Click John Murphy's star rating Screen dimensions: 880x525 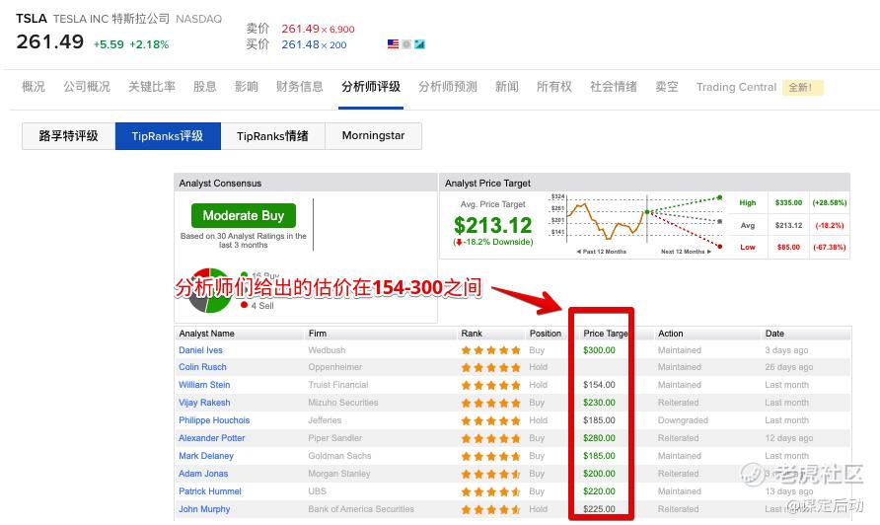point(491,510)
